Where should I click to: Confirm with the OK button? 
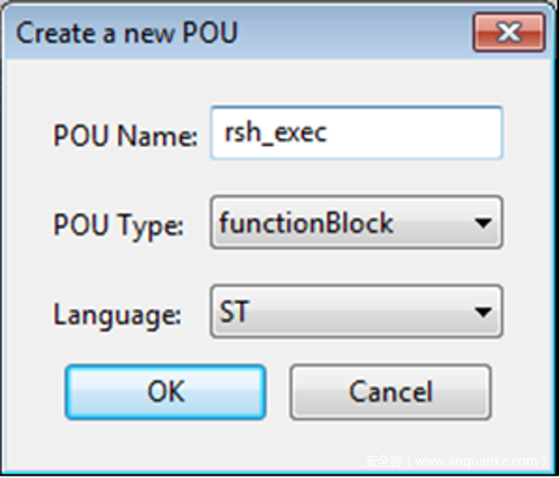pos(166,392)
